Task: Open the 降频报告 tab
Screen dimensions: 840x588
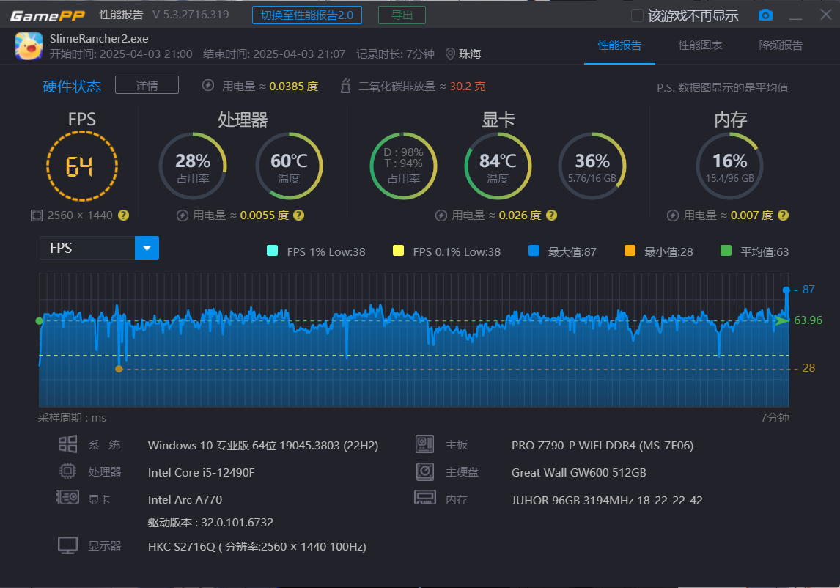Action: pos(781,45)
